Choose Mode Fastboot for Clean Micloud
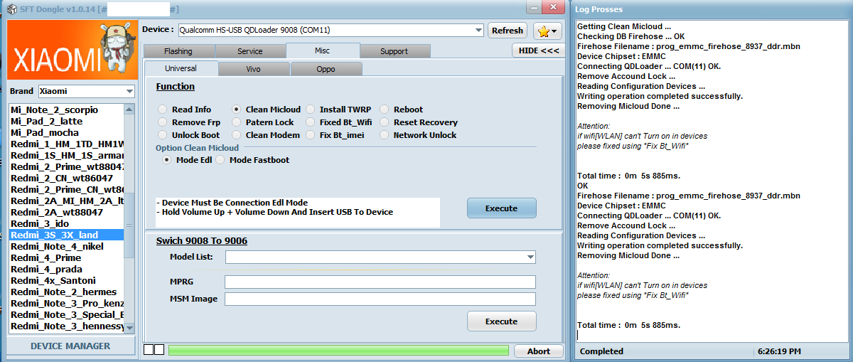Image resolution: width=853 pixels, height=362 pixels. [252, 160]
